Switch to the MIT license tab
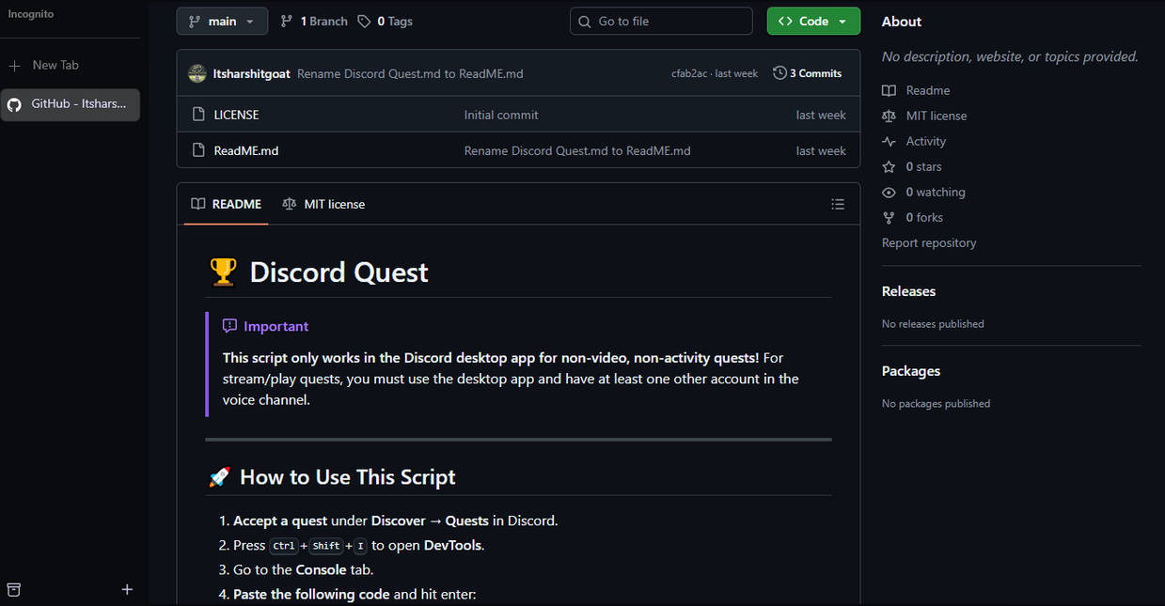This screenshot has height=606, width=1165. [x=323, y=204]
